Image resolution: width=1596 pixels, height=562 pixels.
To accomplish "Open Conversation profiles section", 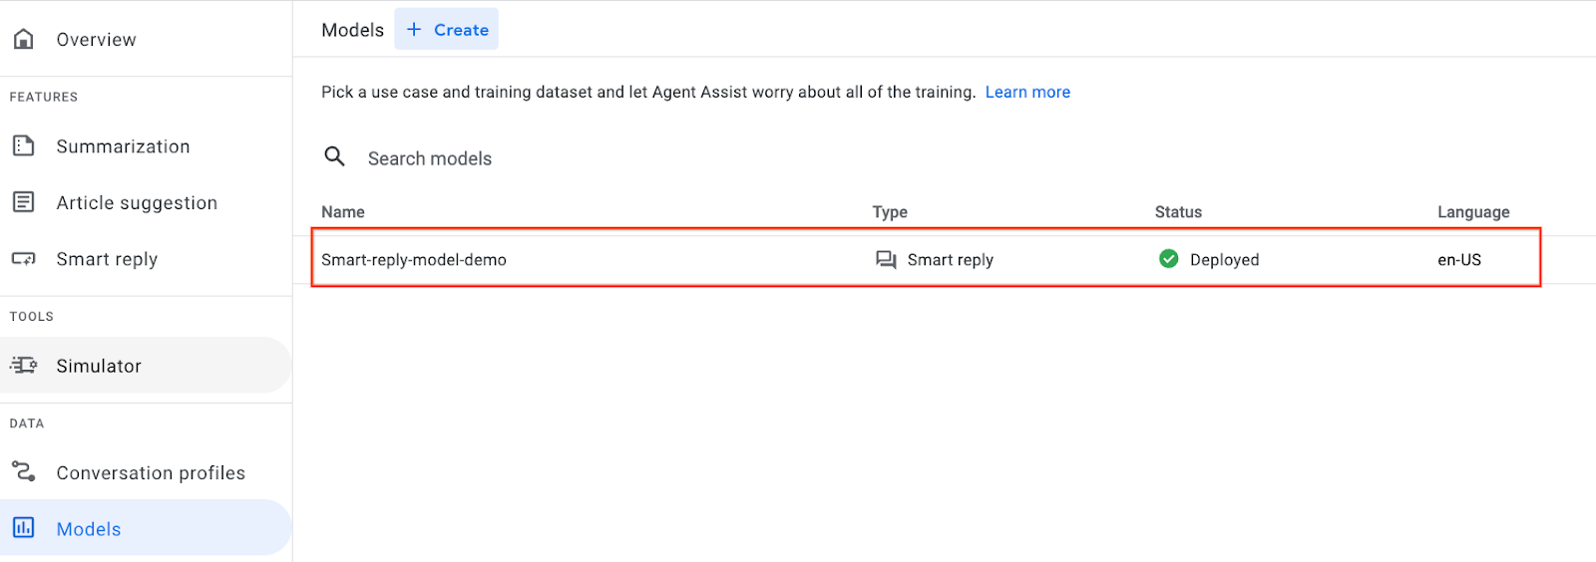I will tap(151, 472).
